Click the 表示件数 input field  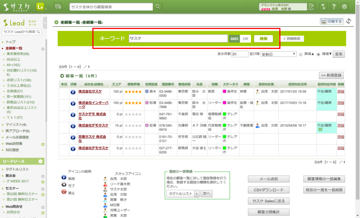tap(240, 54)
